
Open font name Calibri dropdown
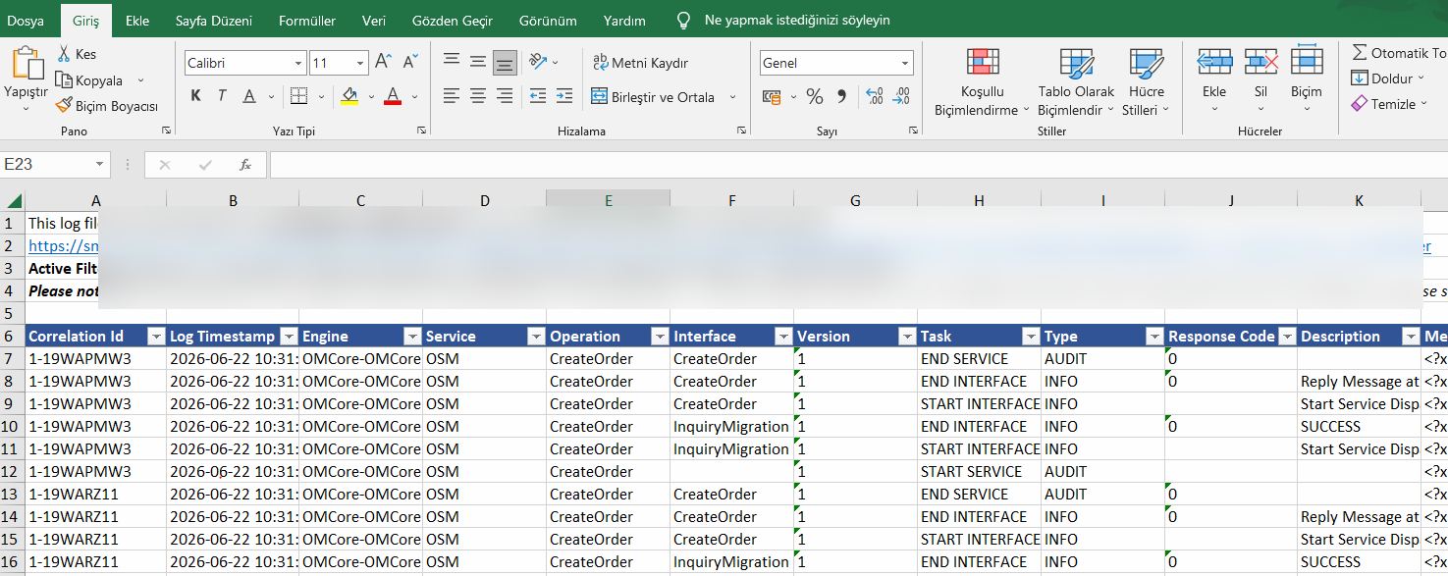pos(299,63)
